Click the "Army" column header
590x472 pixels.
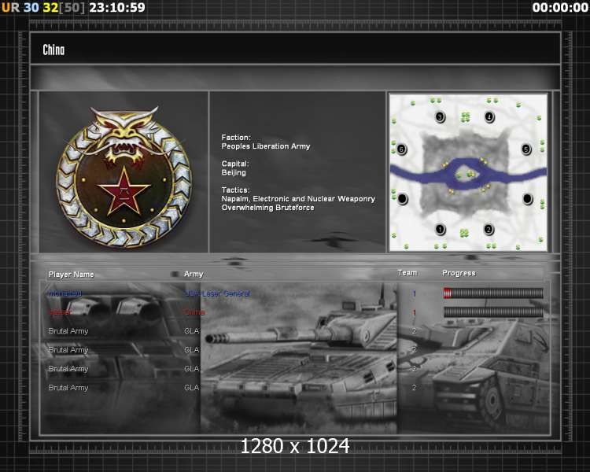point(194,274)
